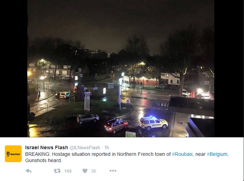Screen dimensions: 244x181
Task: Enlarge the night street photo
Action: pos(121,68)
